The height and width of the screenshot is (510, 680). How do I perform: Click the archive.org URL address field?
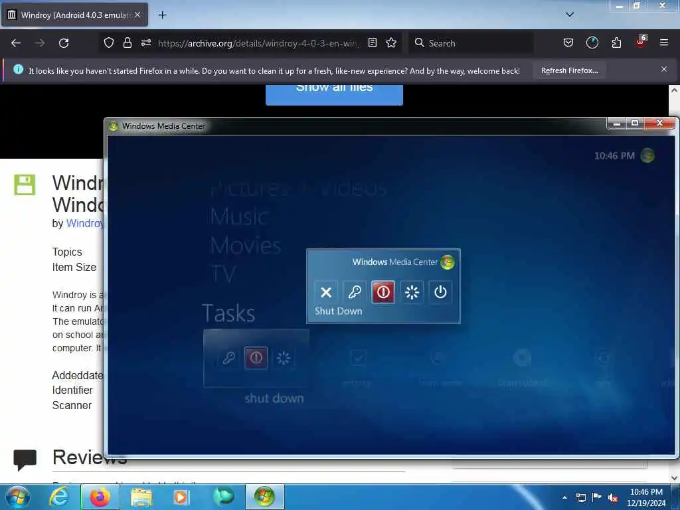tap(258, 43)
